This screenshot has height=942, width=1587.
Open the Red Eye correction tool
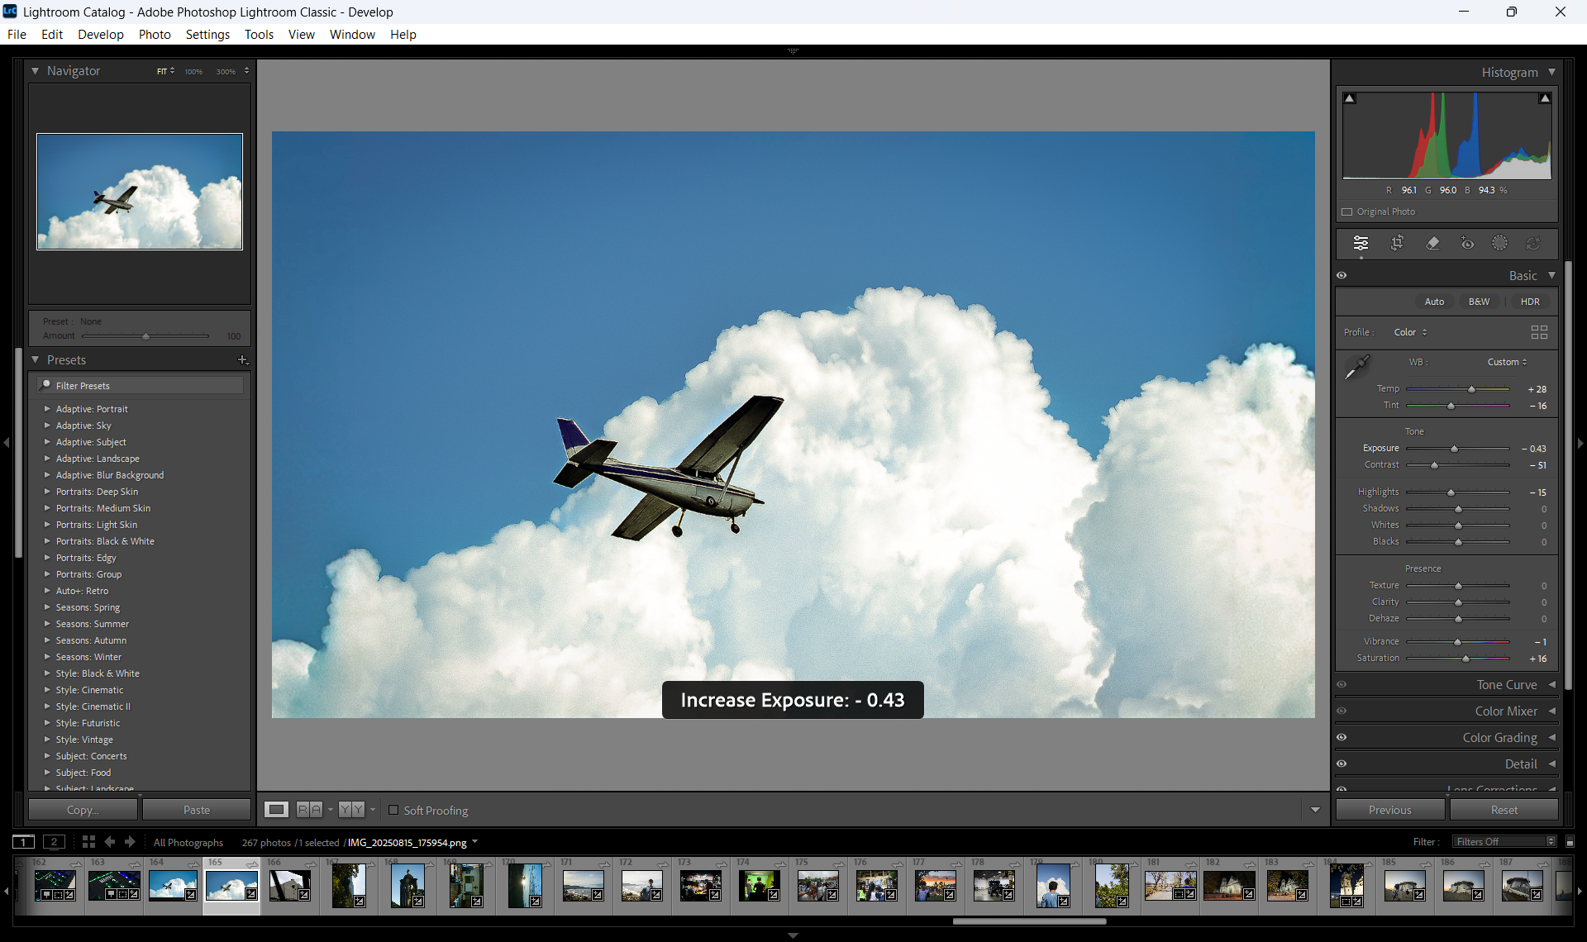(x=1467, y=243)
